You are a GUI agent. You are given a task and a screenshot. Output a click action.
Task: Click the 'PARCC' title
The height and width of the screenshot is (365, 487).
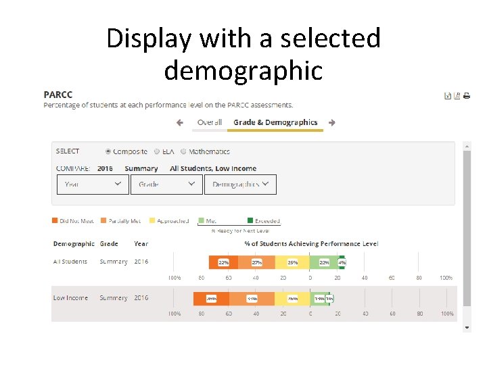(x=58, y=95)
